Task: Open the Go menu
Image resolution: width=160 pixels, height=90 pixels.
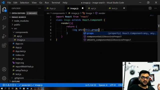Action: (40, 3)
